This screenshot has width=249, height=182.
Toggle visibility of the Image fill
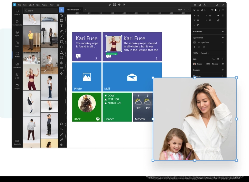(223, 64)
